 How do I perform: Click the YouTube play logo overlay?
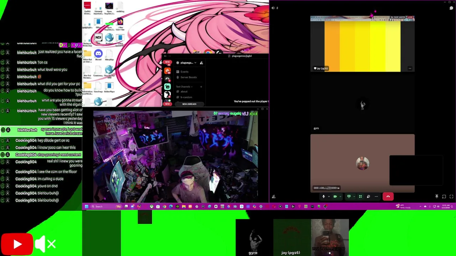(x=17, y=244)
